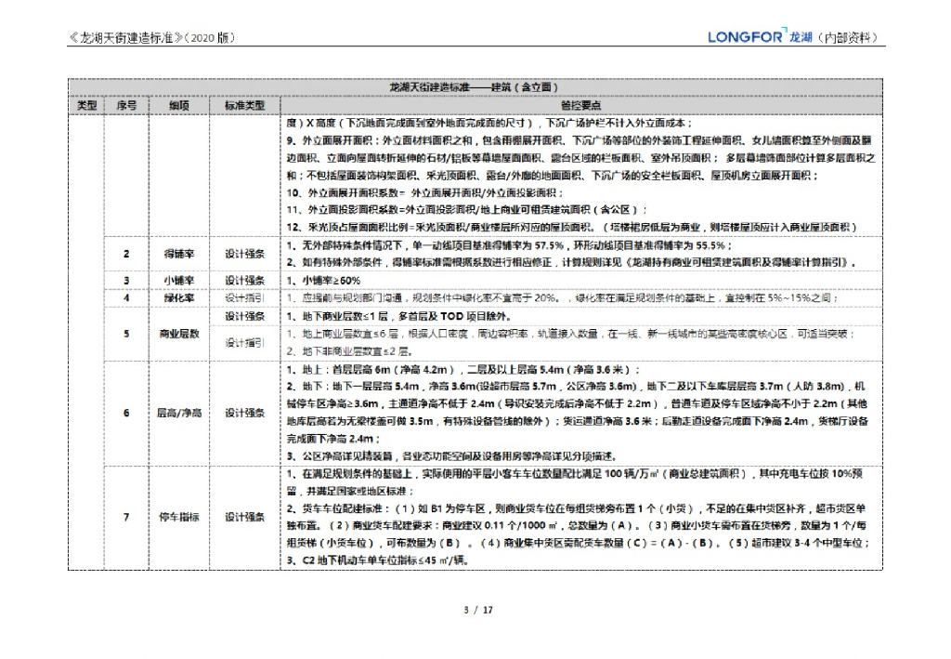Click the 设计指引 cell in the 绿化率 row
Image resolution: width=951 pixels, height=659 pixels.
click(244, 297)
